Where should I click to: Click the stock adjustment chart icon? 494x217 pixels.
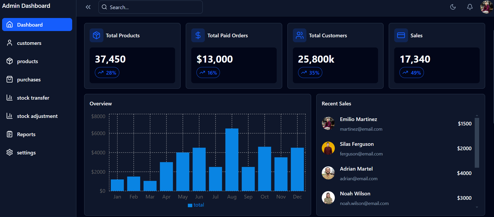(x=10, y=116)
